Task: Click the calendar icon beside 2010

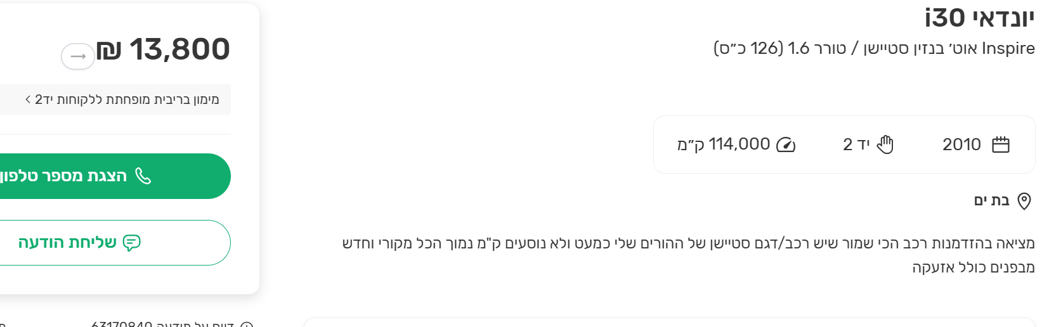Action: [x=1001, y=145]
